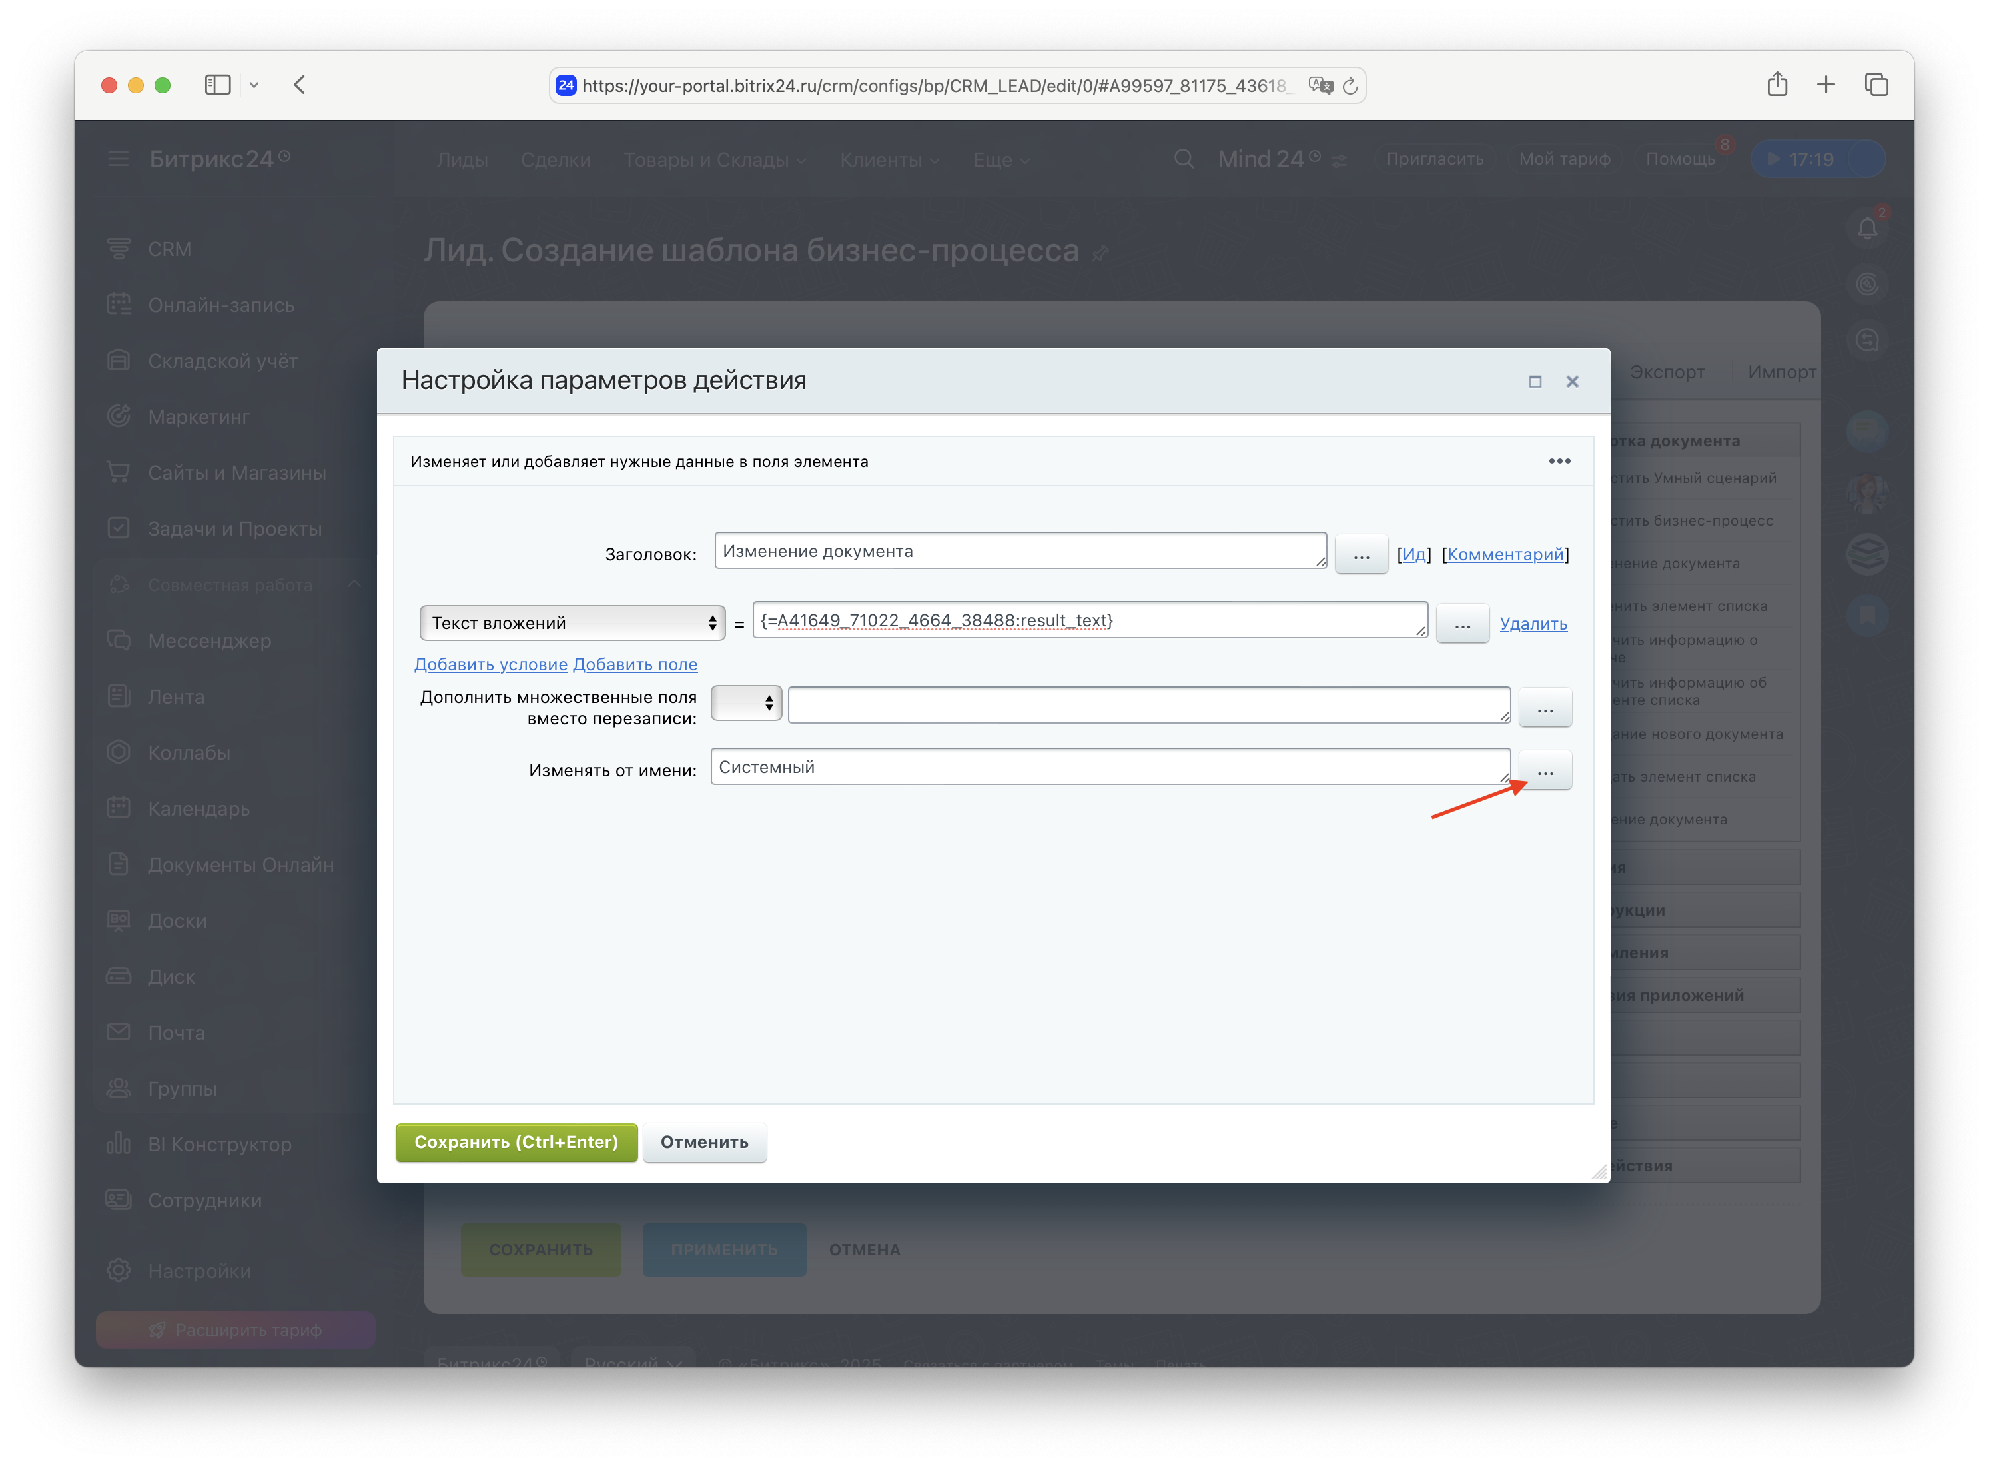Open value picker next to Системный field
This screenshot has height=1466, width=1989.
(x=1545, y=770)
